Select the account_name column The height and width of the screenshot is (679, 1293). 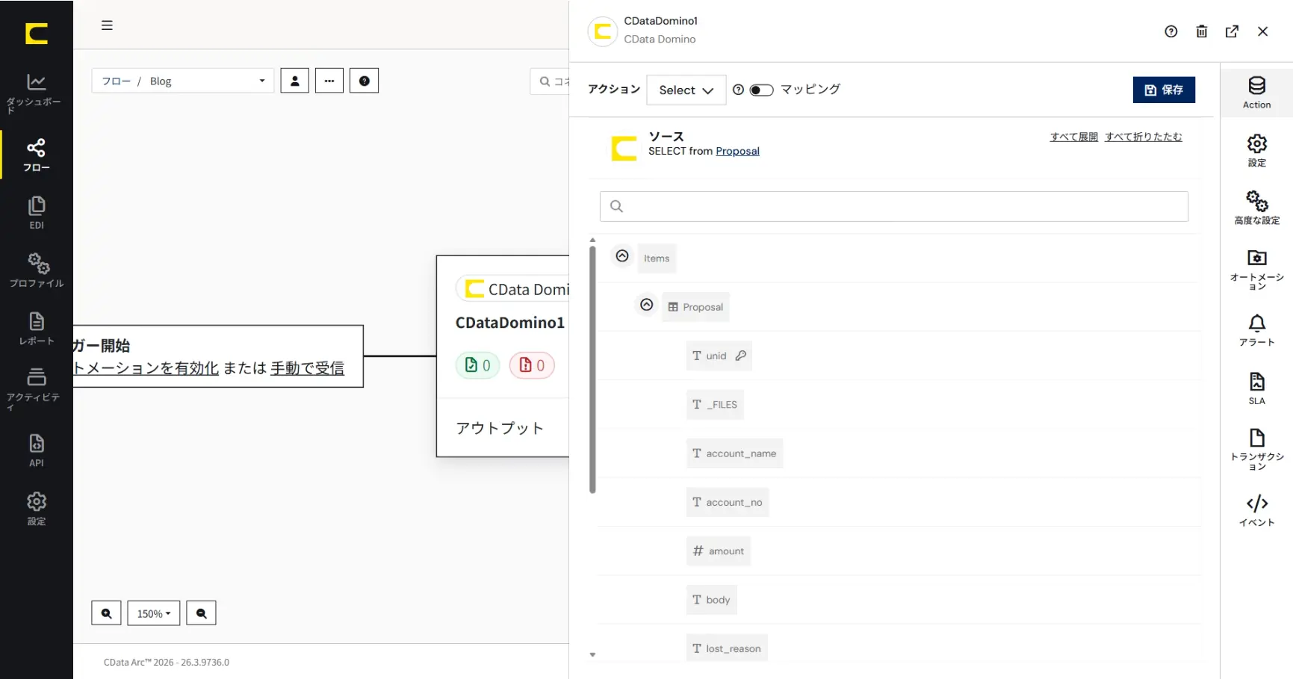point(734,453)
